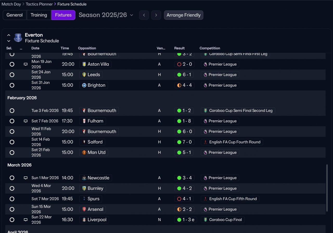Click Bournemouth badge on the 3 Feb fixture
This screenshot has width=333, height=233.
click(x=84, y=111)
